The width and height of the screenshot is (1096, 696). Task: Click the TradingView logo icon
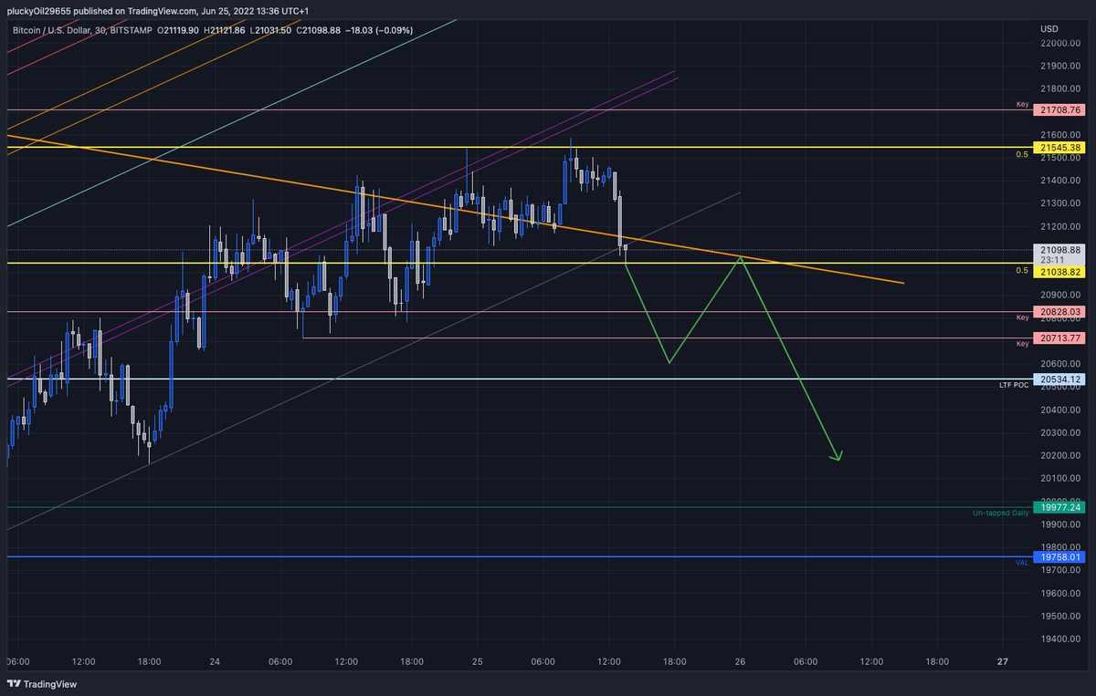(15, 683)
